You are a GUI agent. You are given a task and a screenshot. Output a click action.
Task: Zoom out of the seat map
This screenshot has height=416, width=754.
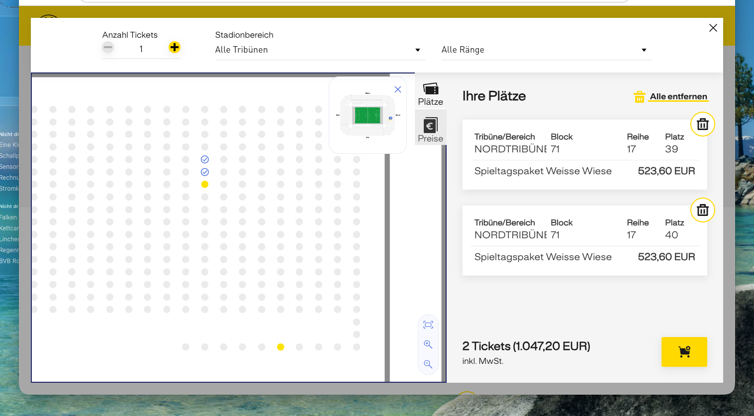tap(428, 364)
